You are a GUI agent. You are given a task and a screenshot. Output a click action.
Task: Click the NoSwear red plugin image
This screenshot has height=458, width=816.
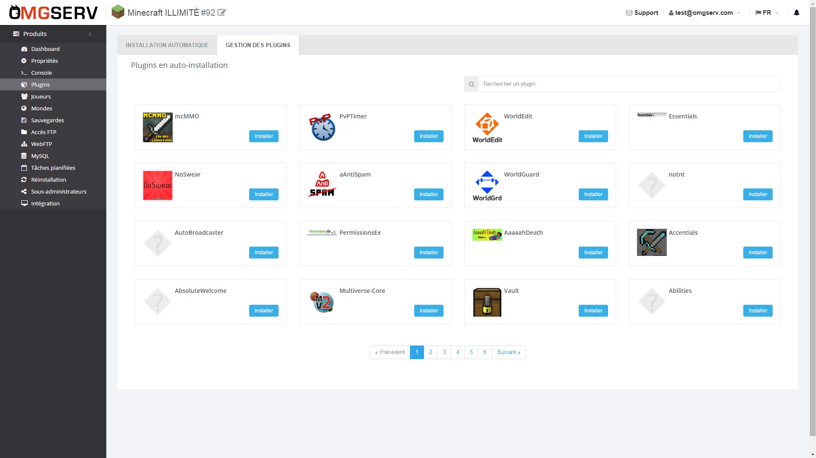click(158, 185)
